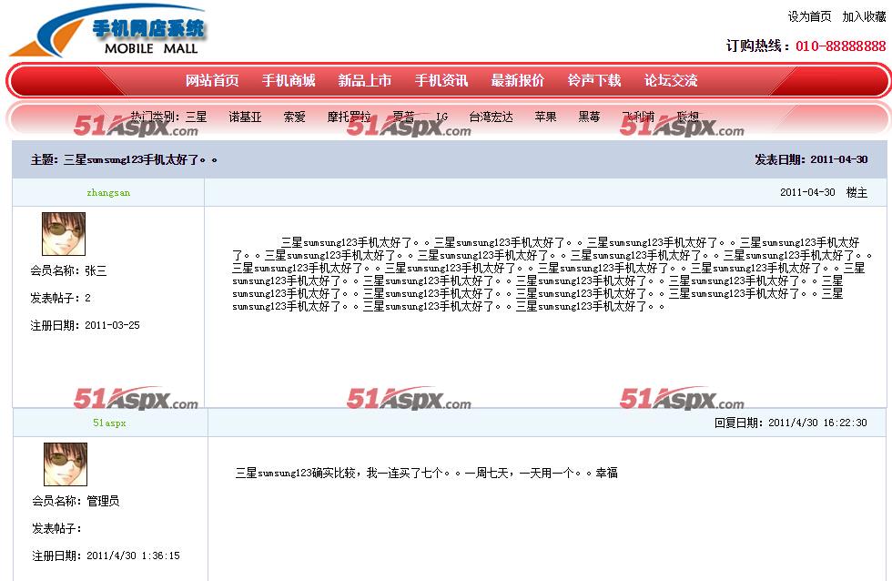Open zhangsan's avatar image
892x581 pixels.
click(64, 234)
